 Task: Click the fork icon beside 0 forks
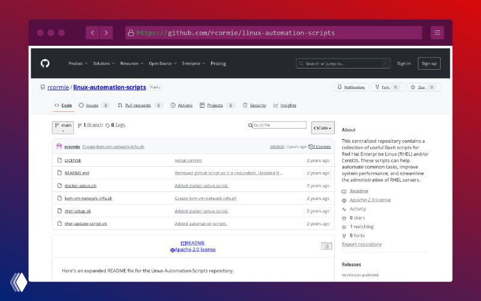click(x=344, y=236)
